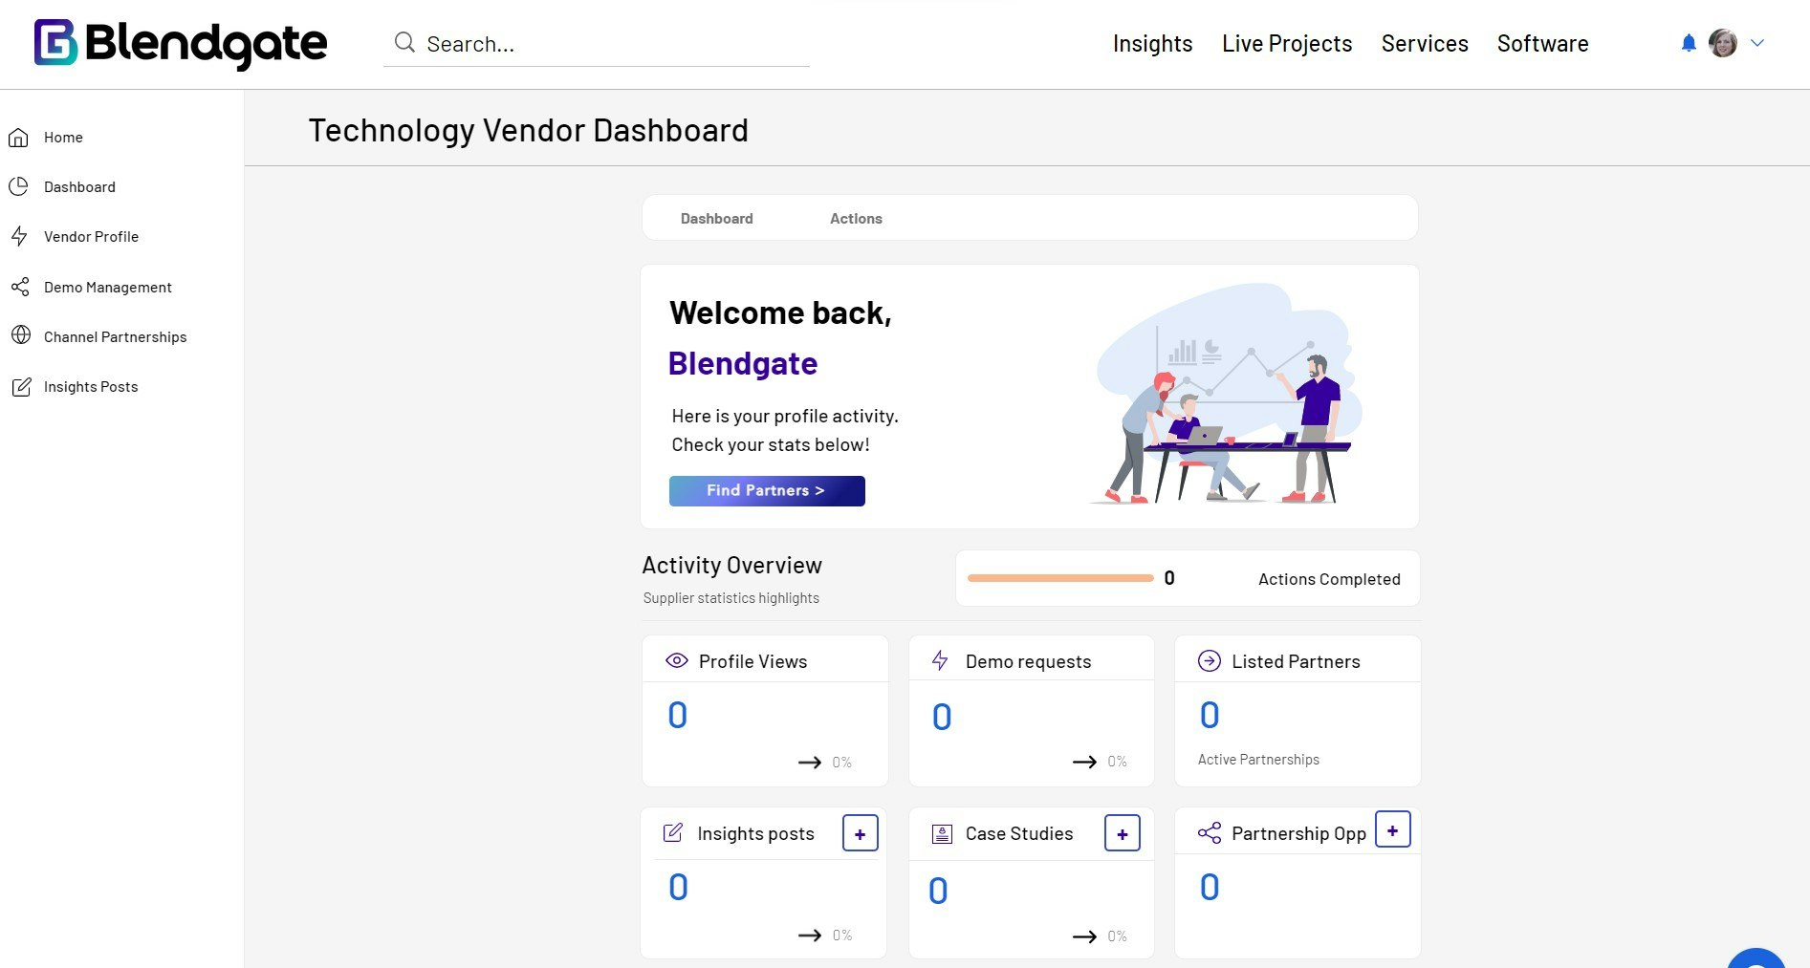The image size is (1810, 968).
Task: Open the Services menu
Action: click(1425, 44)
